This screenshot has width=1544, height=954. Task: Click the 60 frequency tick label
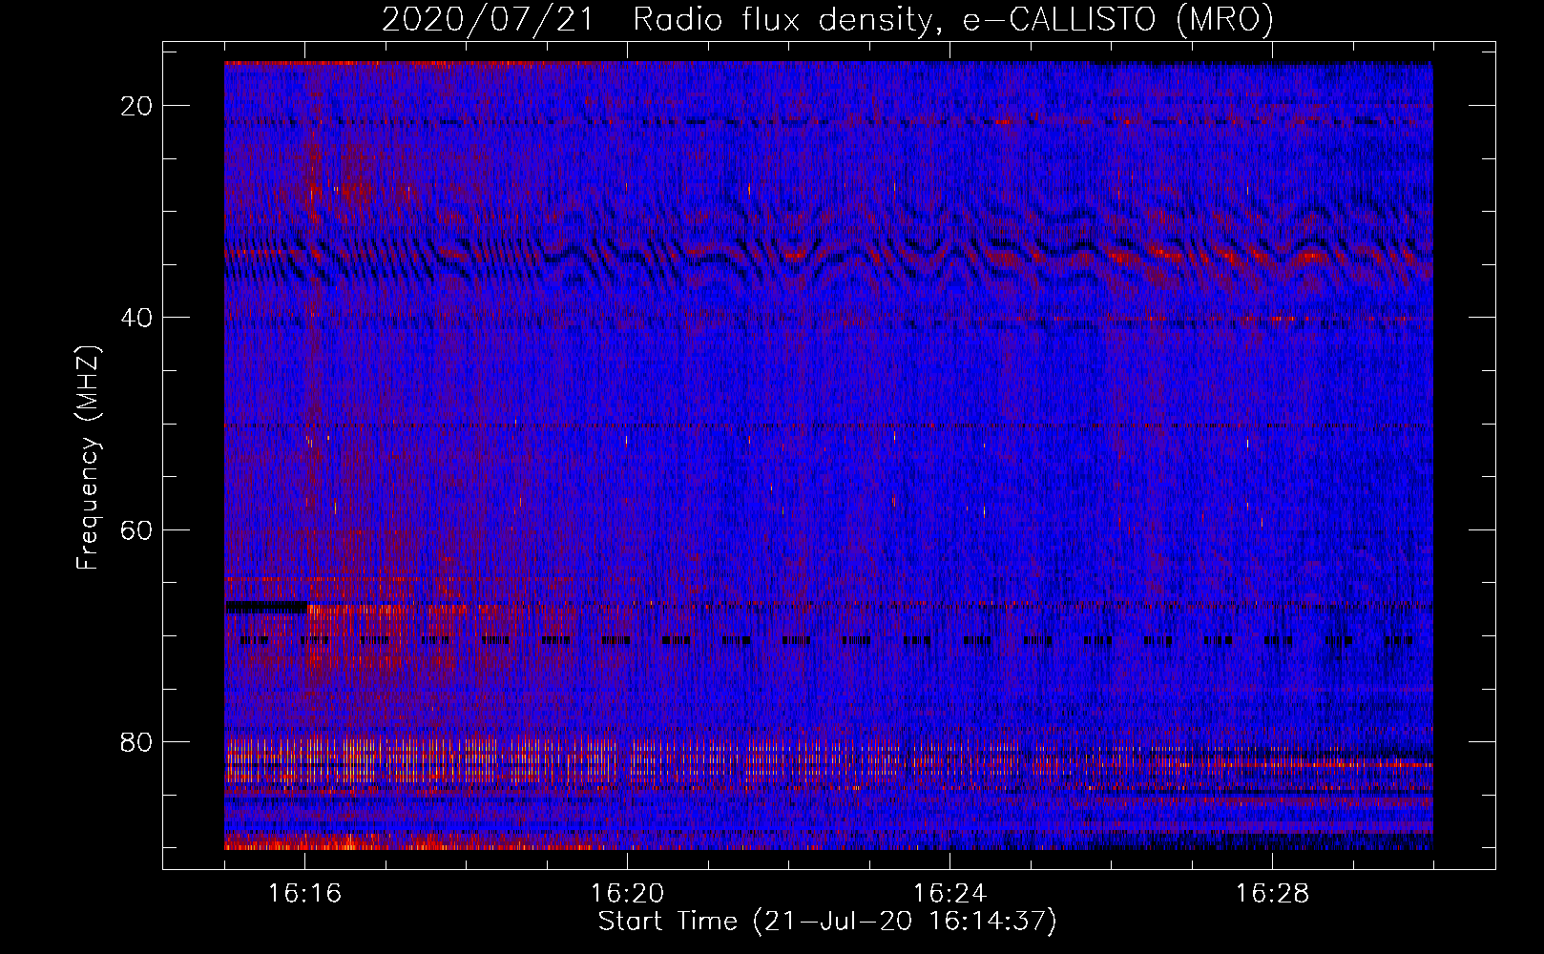[x=137, y=529]
